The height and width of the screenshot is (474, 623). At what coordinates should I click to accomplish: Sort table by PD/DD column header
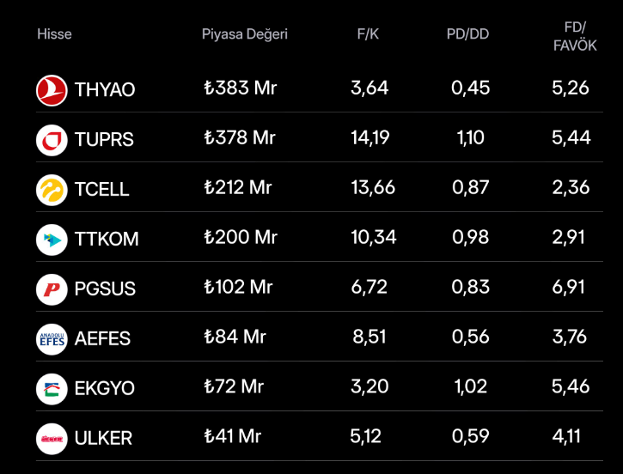469,34
